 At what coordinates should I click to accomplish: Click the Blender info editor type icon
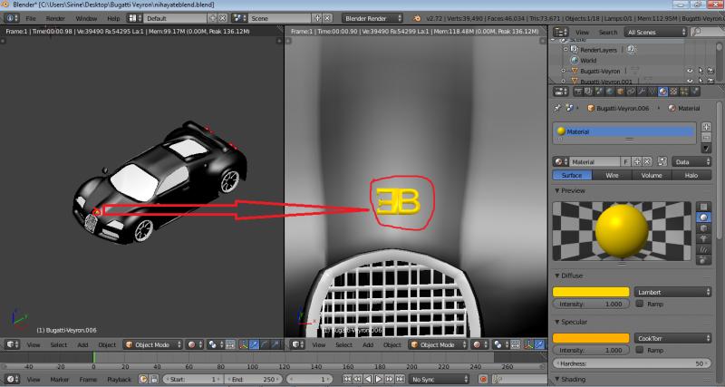click(9, 17)
